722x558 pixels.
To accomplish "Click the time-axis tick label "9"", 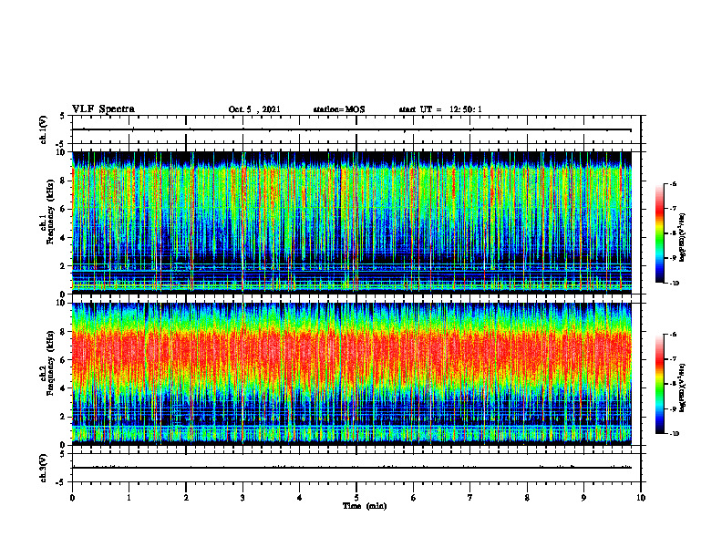I will tap(583, 498).
